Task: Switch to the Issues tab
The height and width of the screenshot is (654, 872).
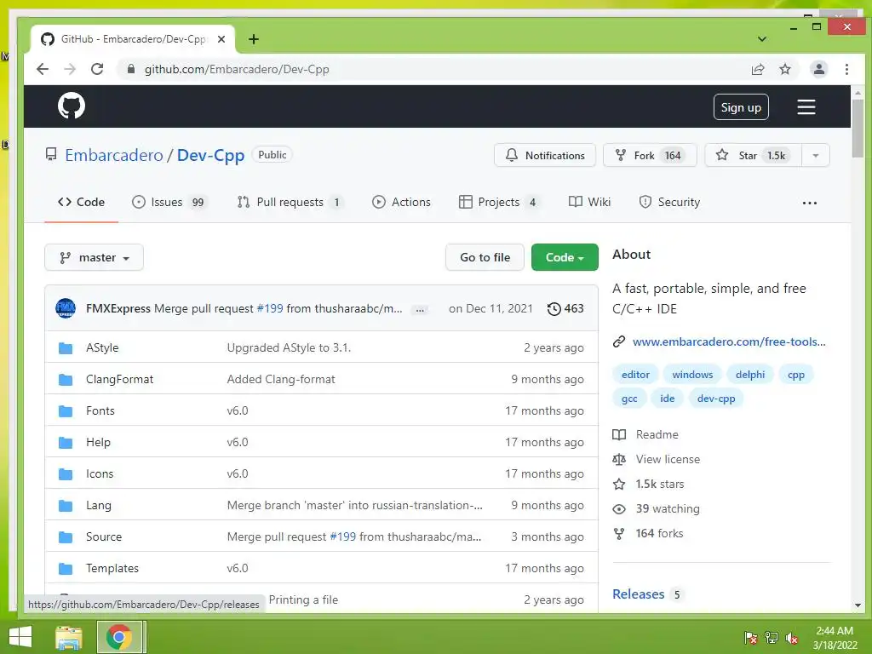Action: 169,202
